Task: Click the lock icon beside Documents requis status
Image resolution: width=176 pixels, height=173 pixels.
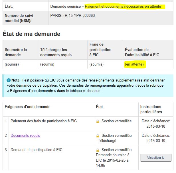Action: (98, 136)
